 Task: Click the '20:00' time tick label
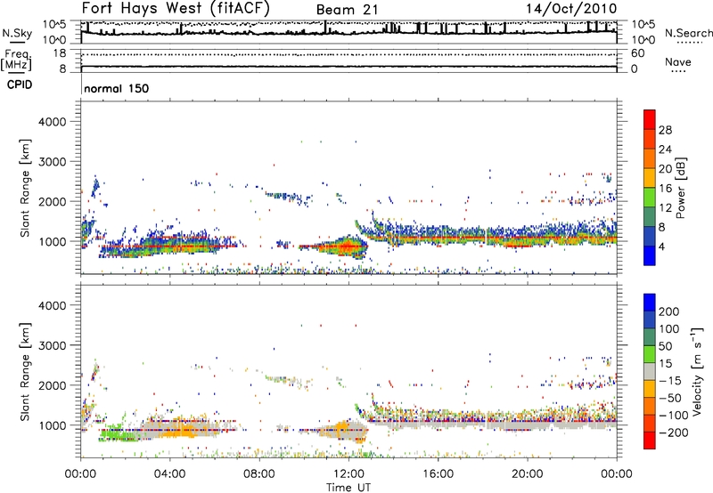point(528,474)
